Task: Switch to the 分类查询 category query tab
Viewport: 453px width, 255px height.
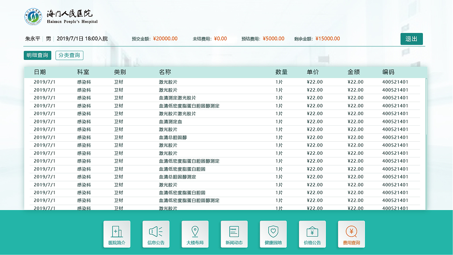Action: point(69,55)
